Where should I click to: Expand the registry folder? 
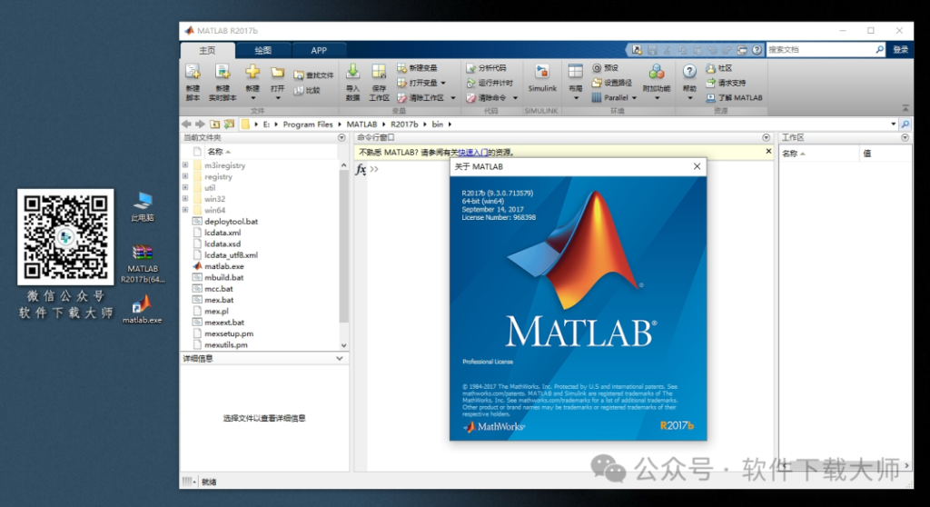(185, 176)
